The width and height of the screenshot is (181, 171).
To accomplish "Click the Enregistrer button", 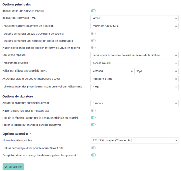I will point(13,167).
